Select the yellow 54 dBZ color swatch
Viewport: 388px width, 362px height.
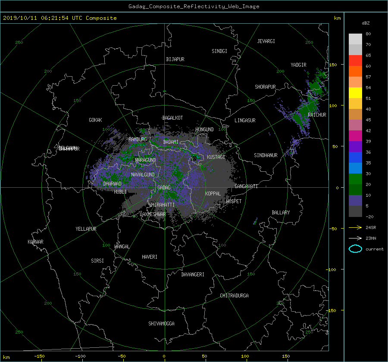tap(355, 93)
